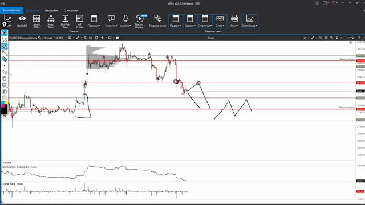365x205 pixels.
Task: Switch to the Настройки tab
Action: click(51, 11)
